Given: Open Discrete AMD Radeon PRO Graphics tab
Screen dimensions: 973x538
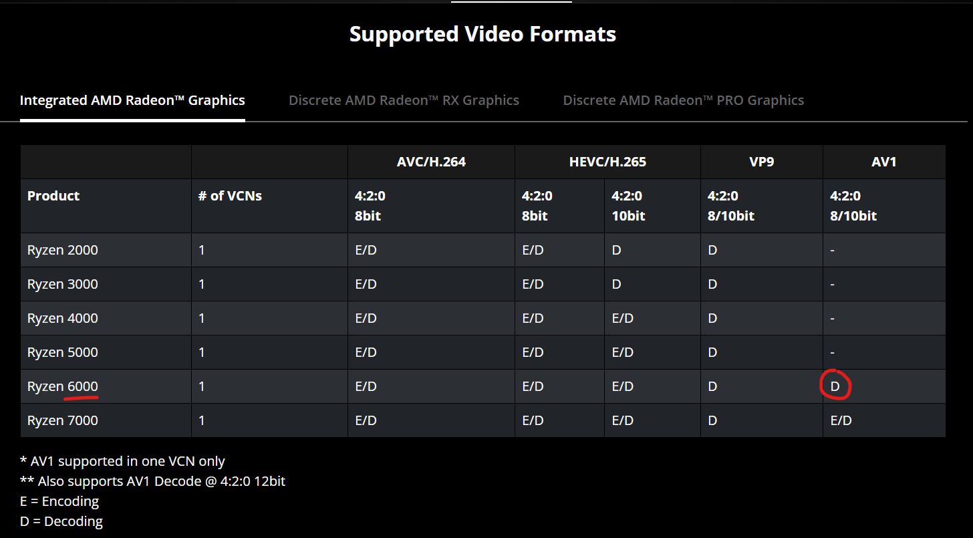Looking at the screenshot, I should coord(684,100).
